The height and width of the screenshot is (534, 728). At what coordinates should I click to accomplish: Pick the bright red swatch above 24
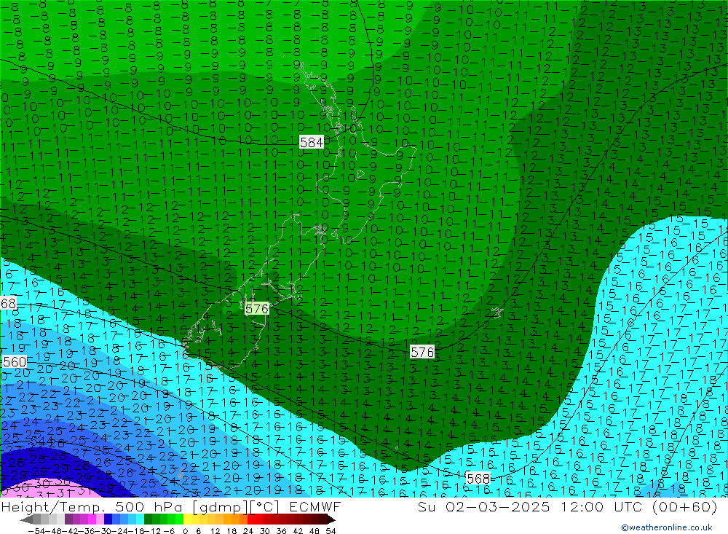click(250, 519)
